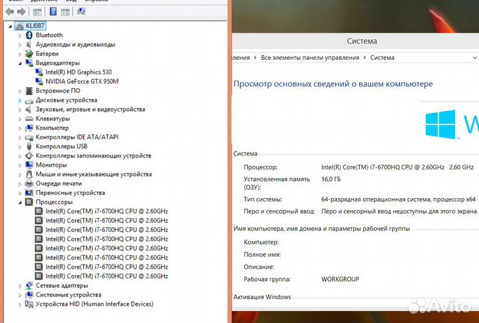The width and height of the screenshot is (479, 323).
Task: Toggle the show/hide console tree toolbar icon
Action: tap(37, 12)
